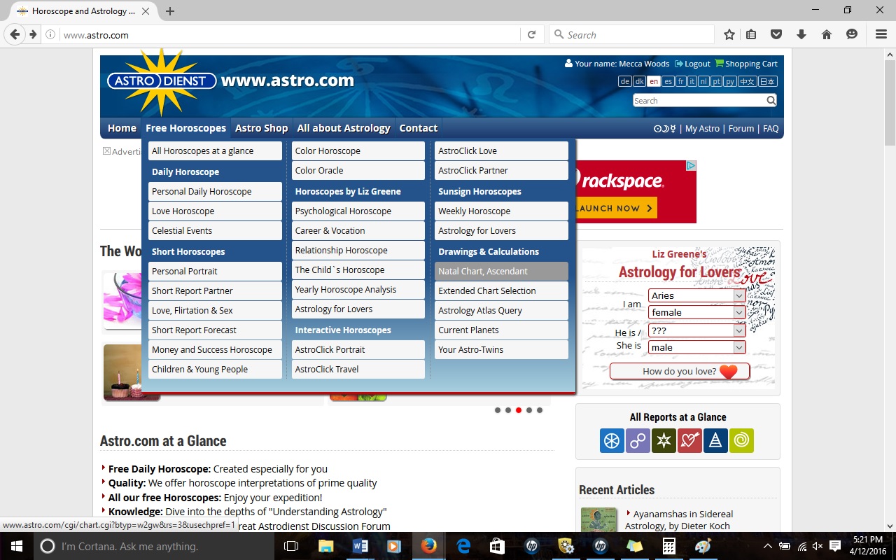Image resolution: width=896 pixels, height=560 pixels.
Task: Click Launch Now on Rackspace ad
Action: point(615,208)
